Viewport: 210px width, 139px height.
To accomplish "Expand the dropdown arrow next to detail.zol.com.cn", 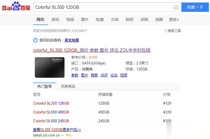I will [x=62, y=135].
